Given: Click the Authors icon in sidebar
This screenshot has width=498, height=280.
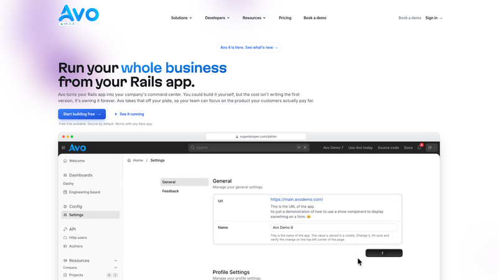Looking at the screenshot, I should pyautogui.click(x=65, y=246).
